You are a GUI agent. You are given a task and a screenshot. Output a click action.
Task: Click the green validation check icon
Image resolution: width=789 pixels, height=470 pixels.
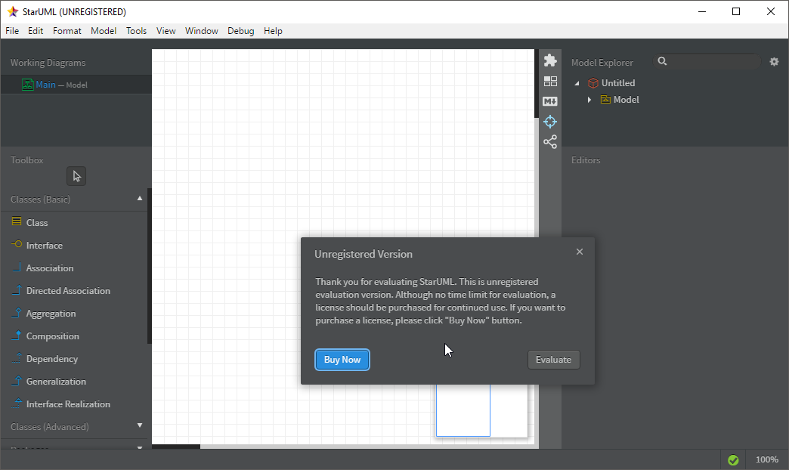click(x=733, y=460)
